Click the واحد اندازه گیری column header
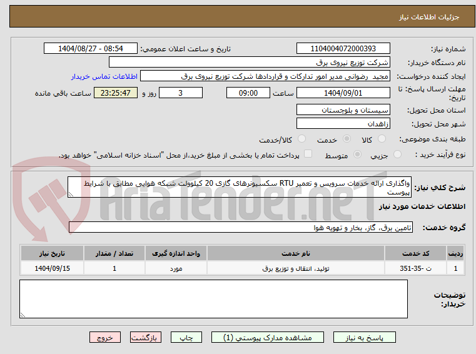This screenshot has height=354, width=476. click(x=176, y=253)
